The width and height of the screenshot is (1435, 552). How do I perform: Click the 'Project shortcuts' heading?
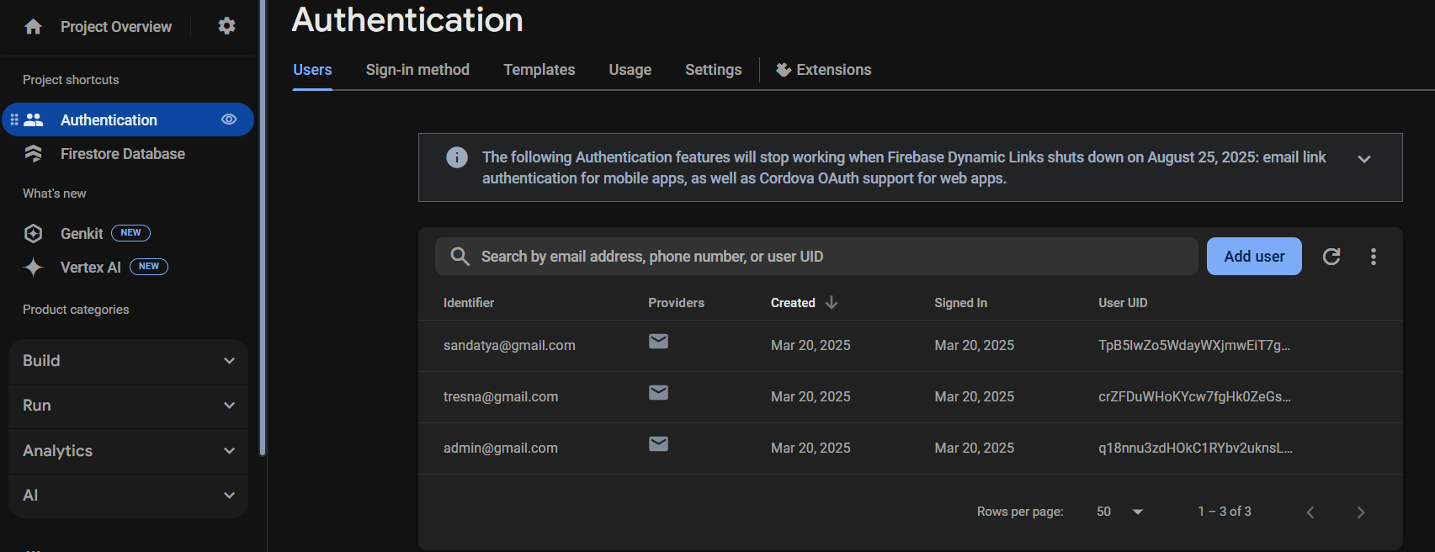[71, 80]
